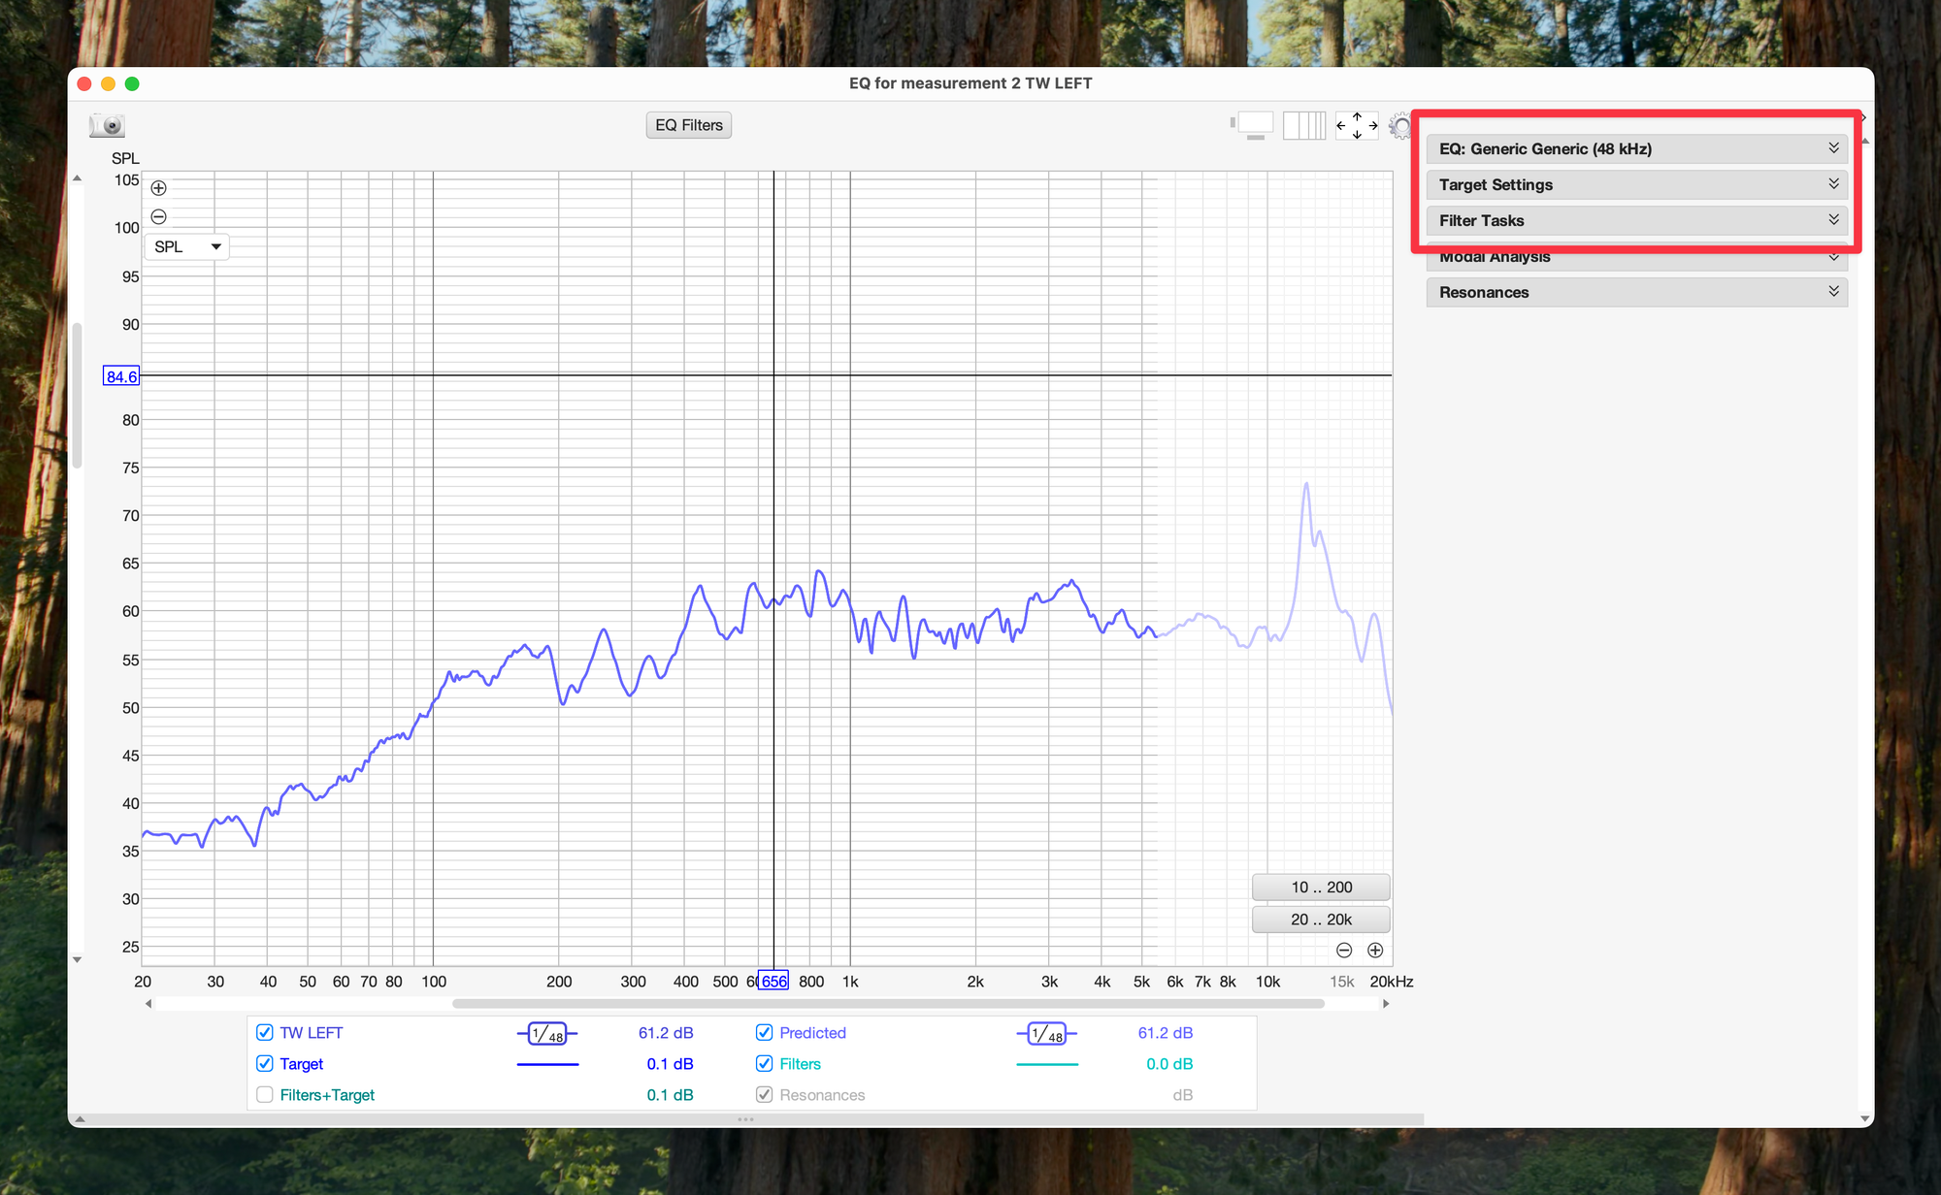The height and width of the screenshot is (1195, 1941).
Task: Click the horizontal frequency scrollbar
Action: (887, 1004)
